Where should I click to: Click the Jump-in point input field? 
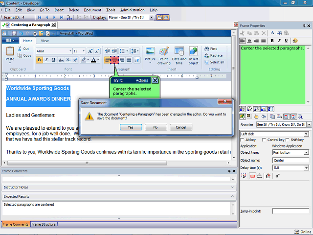[291, 211]
